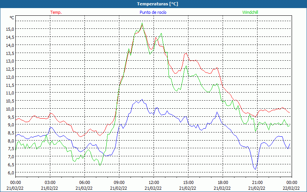Select the red Temp. legend label
Screen dimensions: 307x192
tap(56, 12)
